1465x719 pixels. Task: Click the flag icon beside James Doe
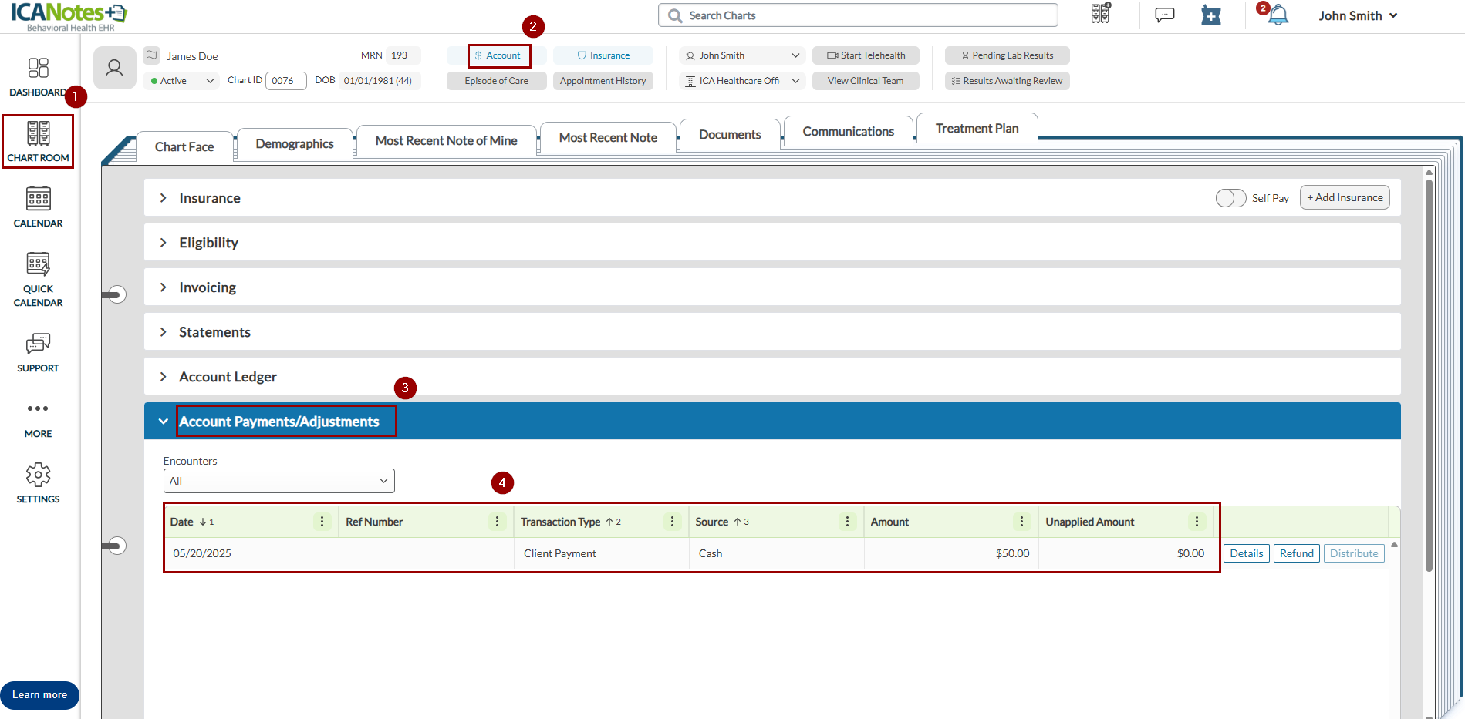coord(152,55)
